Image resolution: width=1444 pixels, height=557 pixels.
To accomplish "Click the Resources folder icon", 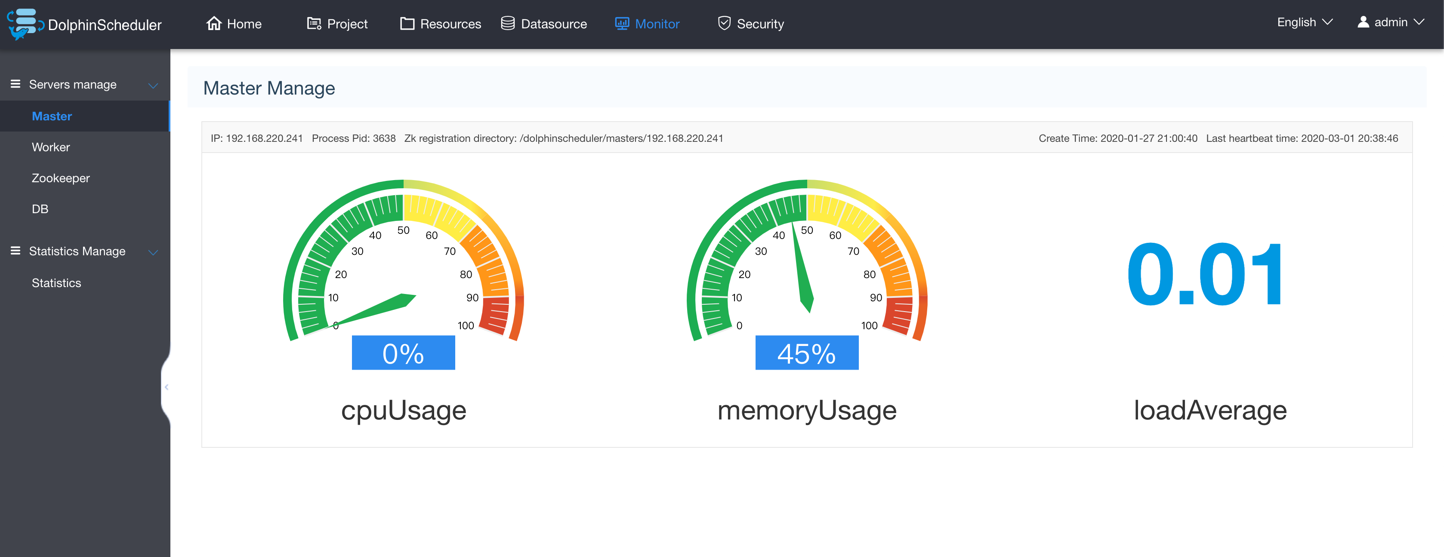I will point(407,24).
